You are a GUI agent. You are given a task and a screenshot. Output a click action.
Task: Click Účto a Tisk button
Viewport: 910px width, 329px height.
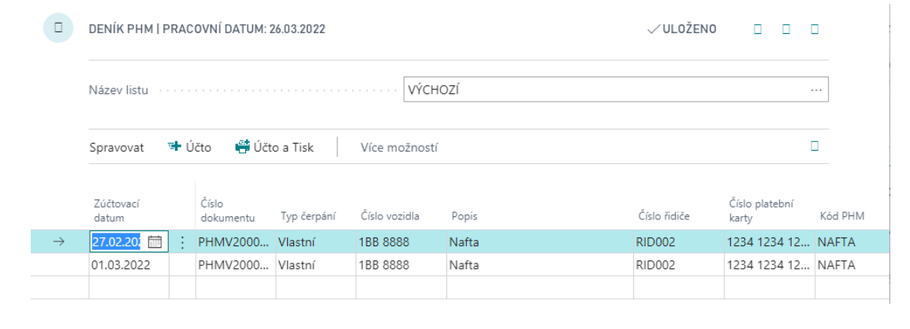pyautogui.click(x=274, y=148)
